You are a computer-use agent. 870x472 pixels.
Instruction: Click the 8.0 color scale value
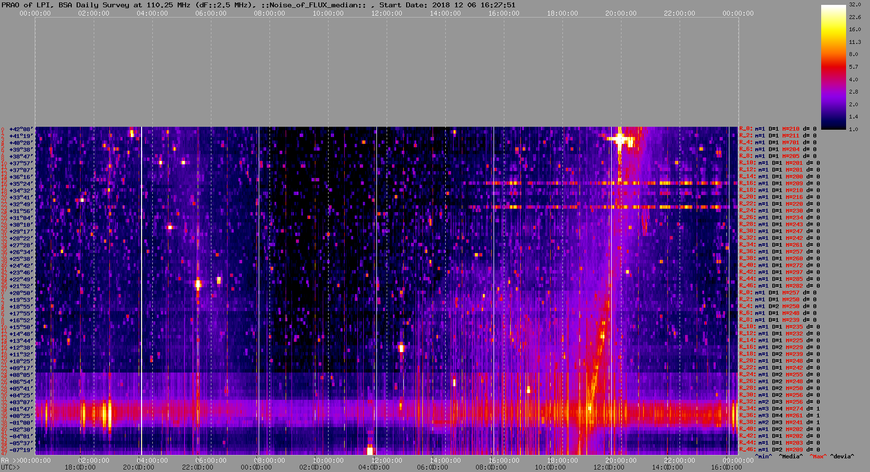click(853, 54)
